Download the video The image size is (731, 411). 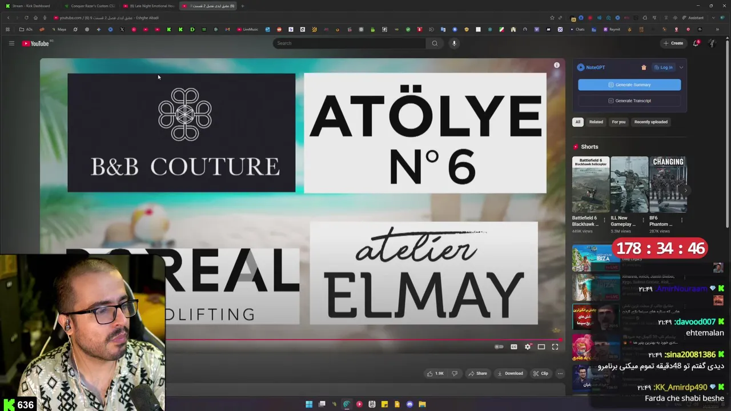pos(510,373)
